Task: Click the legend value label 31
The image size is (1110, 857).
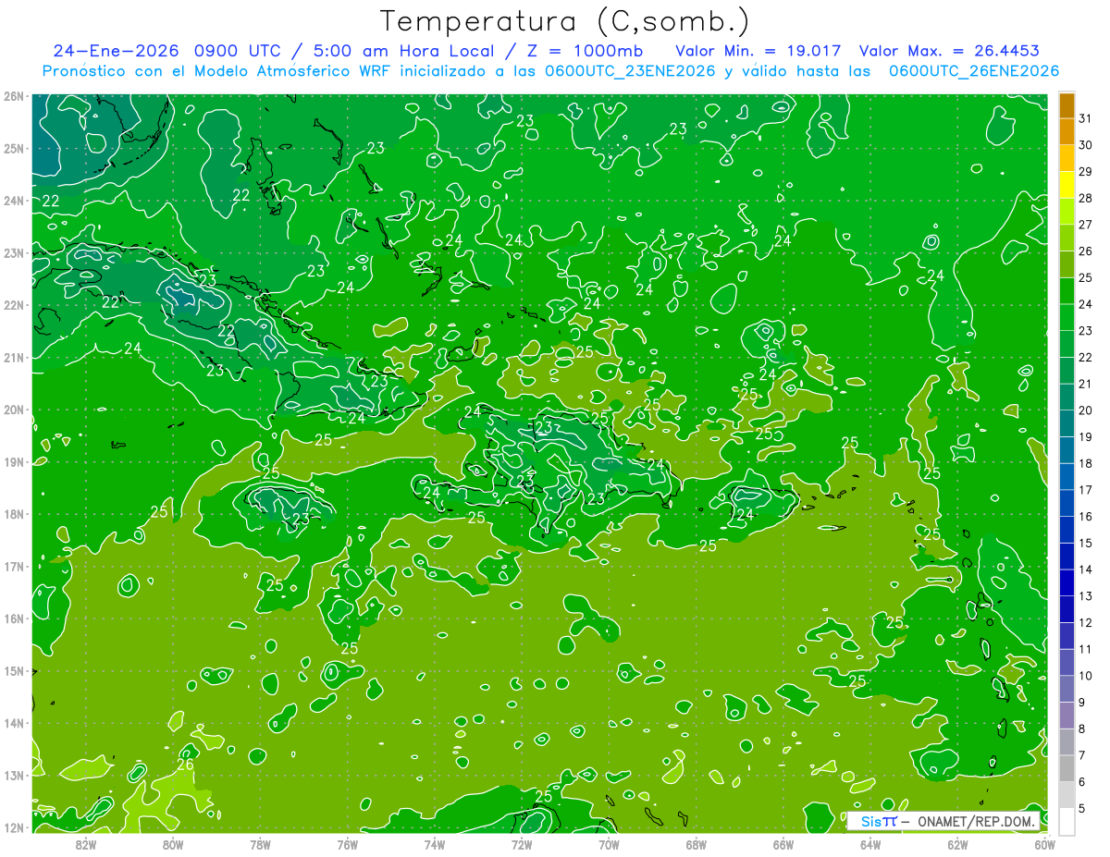Action: click(1085, 118)
